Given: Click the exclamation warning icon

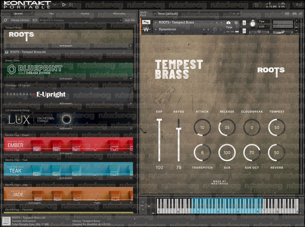Looking at the screenshot, I should (x=294, y=4).
